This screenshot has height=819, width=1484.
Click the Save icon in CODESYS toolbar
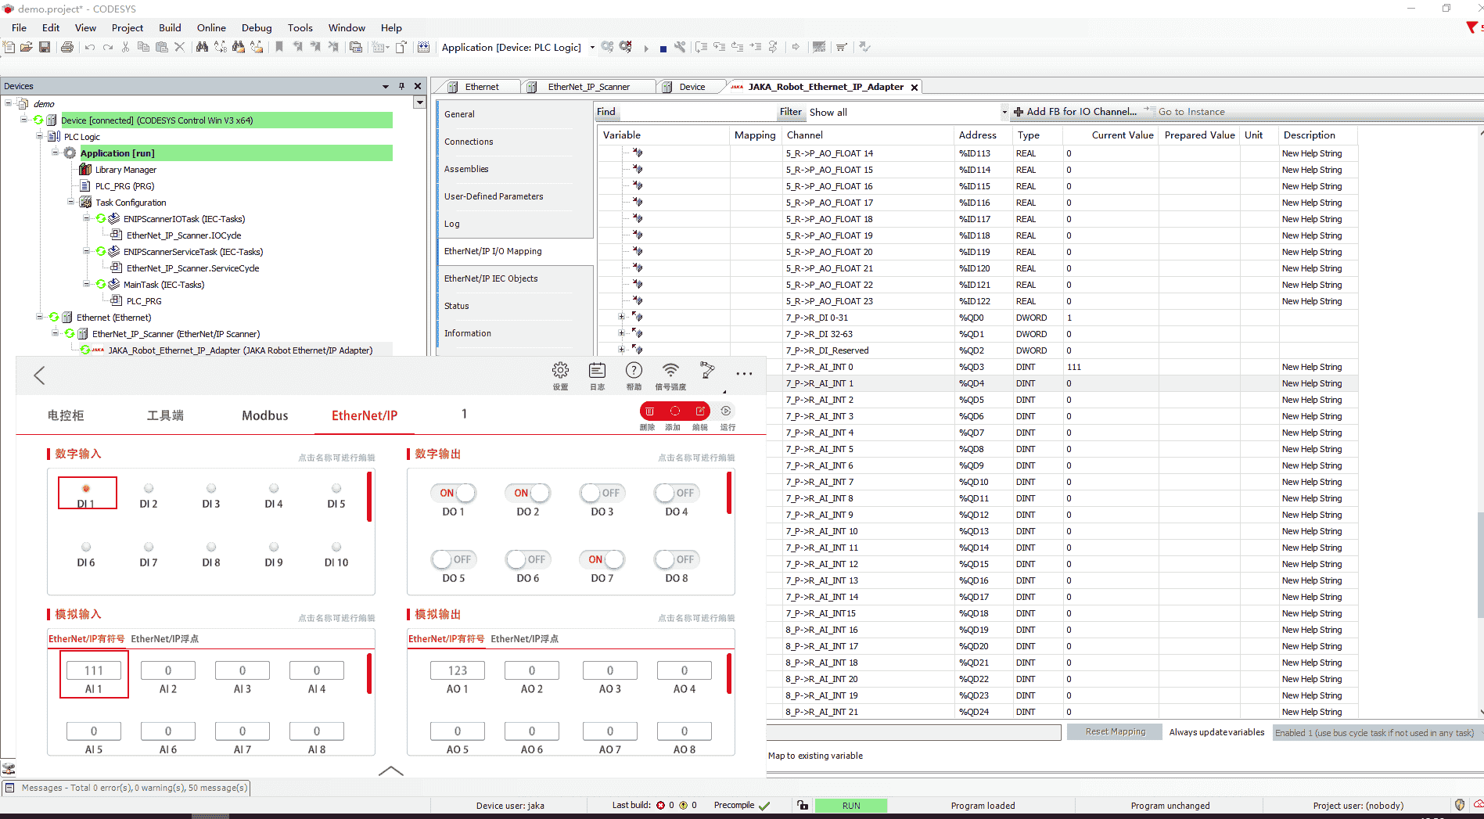(x=45, y=48)
